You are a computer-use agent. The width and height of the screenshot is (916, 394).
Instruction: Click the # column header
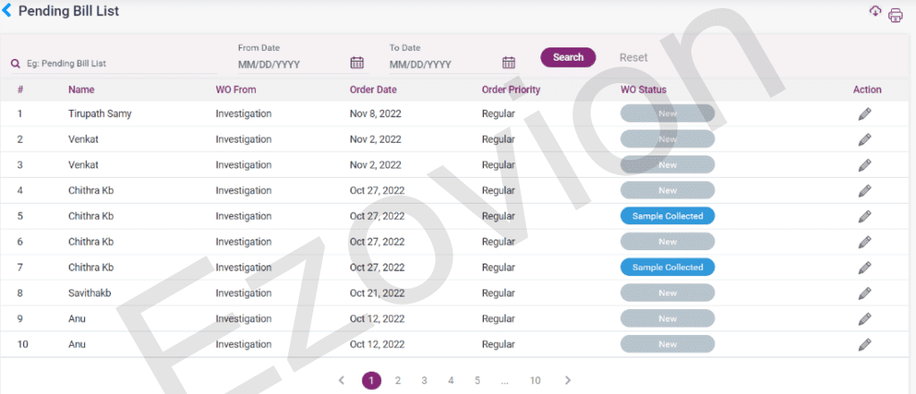(21, 90)
